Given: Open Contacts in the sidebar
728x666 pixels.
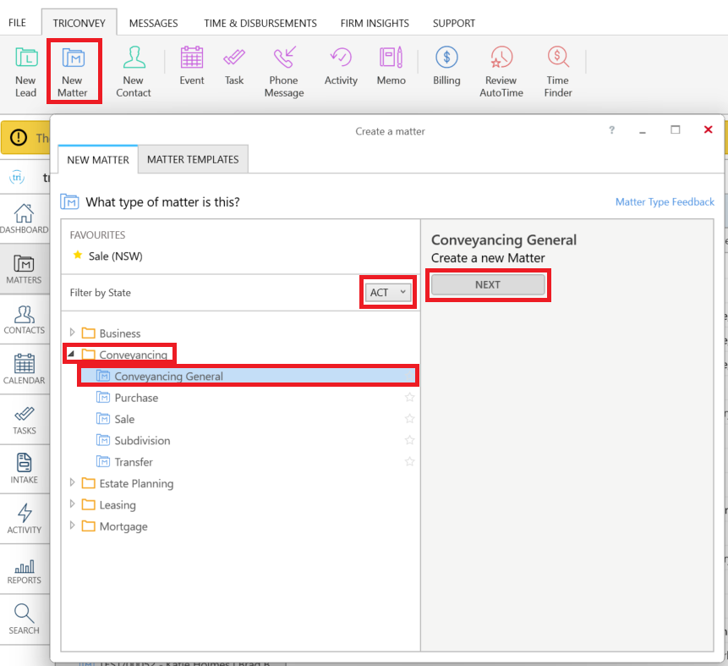Looking at the screenshot, I should click(25, 319).
